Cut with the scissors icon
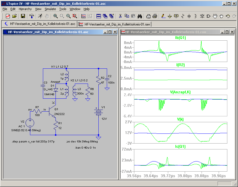This screenshot has height=187, width=238. (120, 16)
